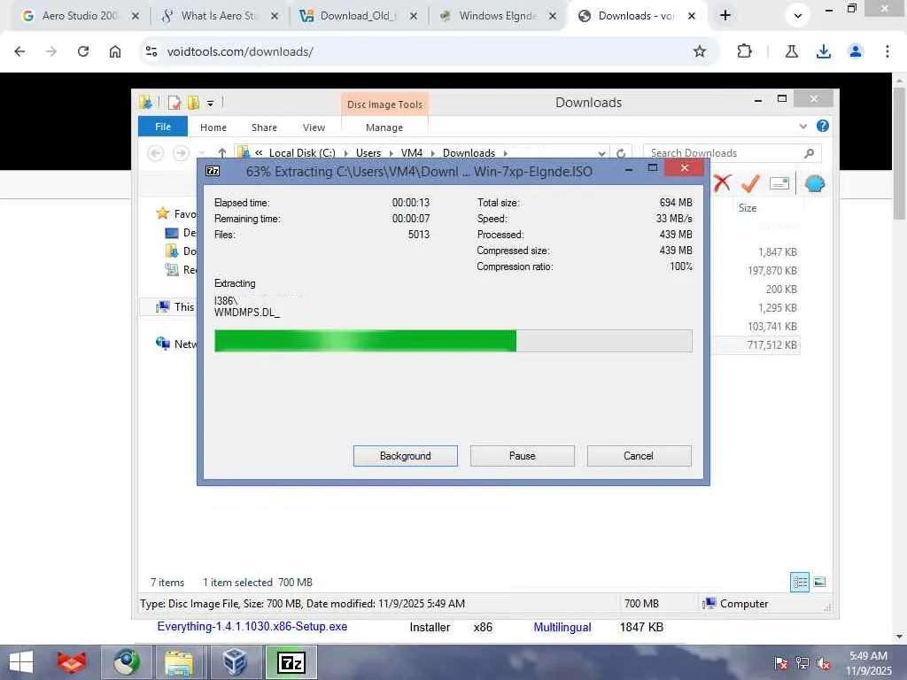
Task: Bookmark this page with the star icon
Action: coord(700,51)
